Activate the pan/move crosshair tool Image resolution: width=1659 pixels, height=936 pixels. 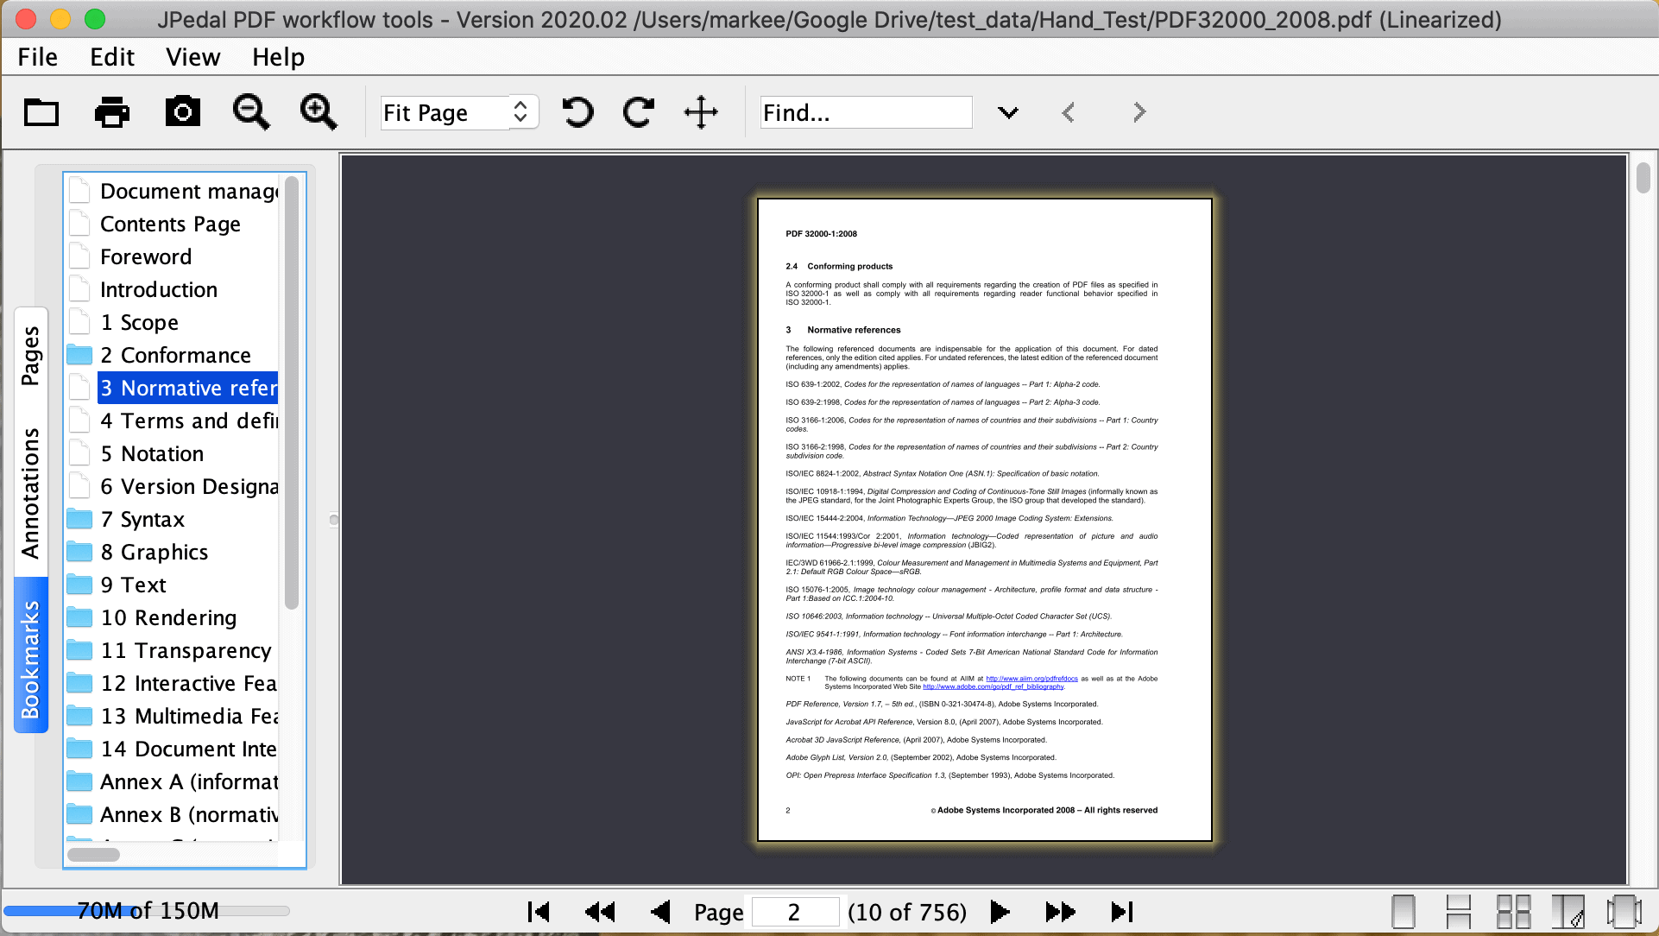701,112
